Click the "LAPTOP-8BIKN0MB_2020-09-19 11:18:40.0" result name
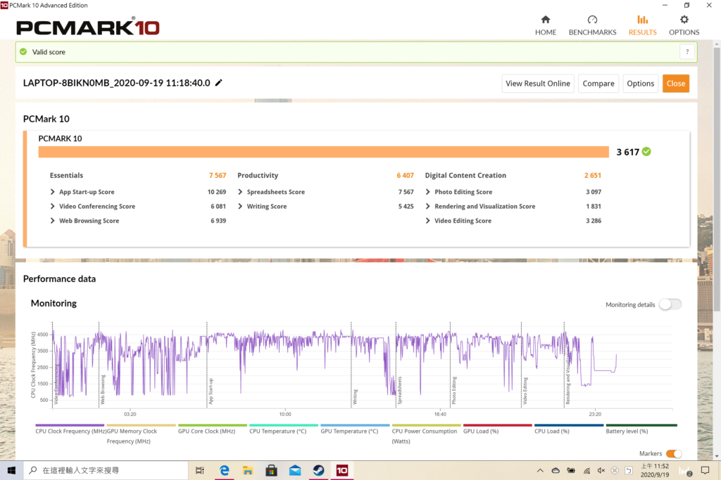The height and width of the screenshot is (480, 721). (117, 83)
